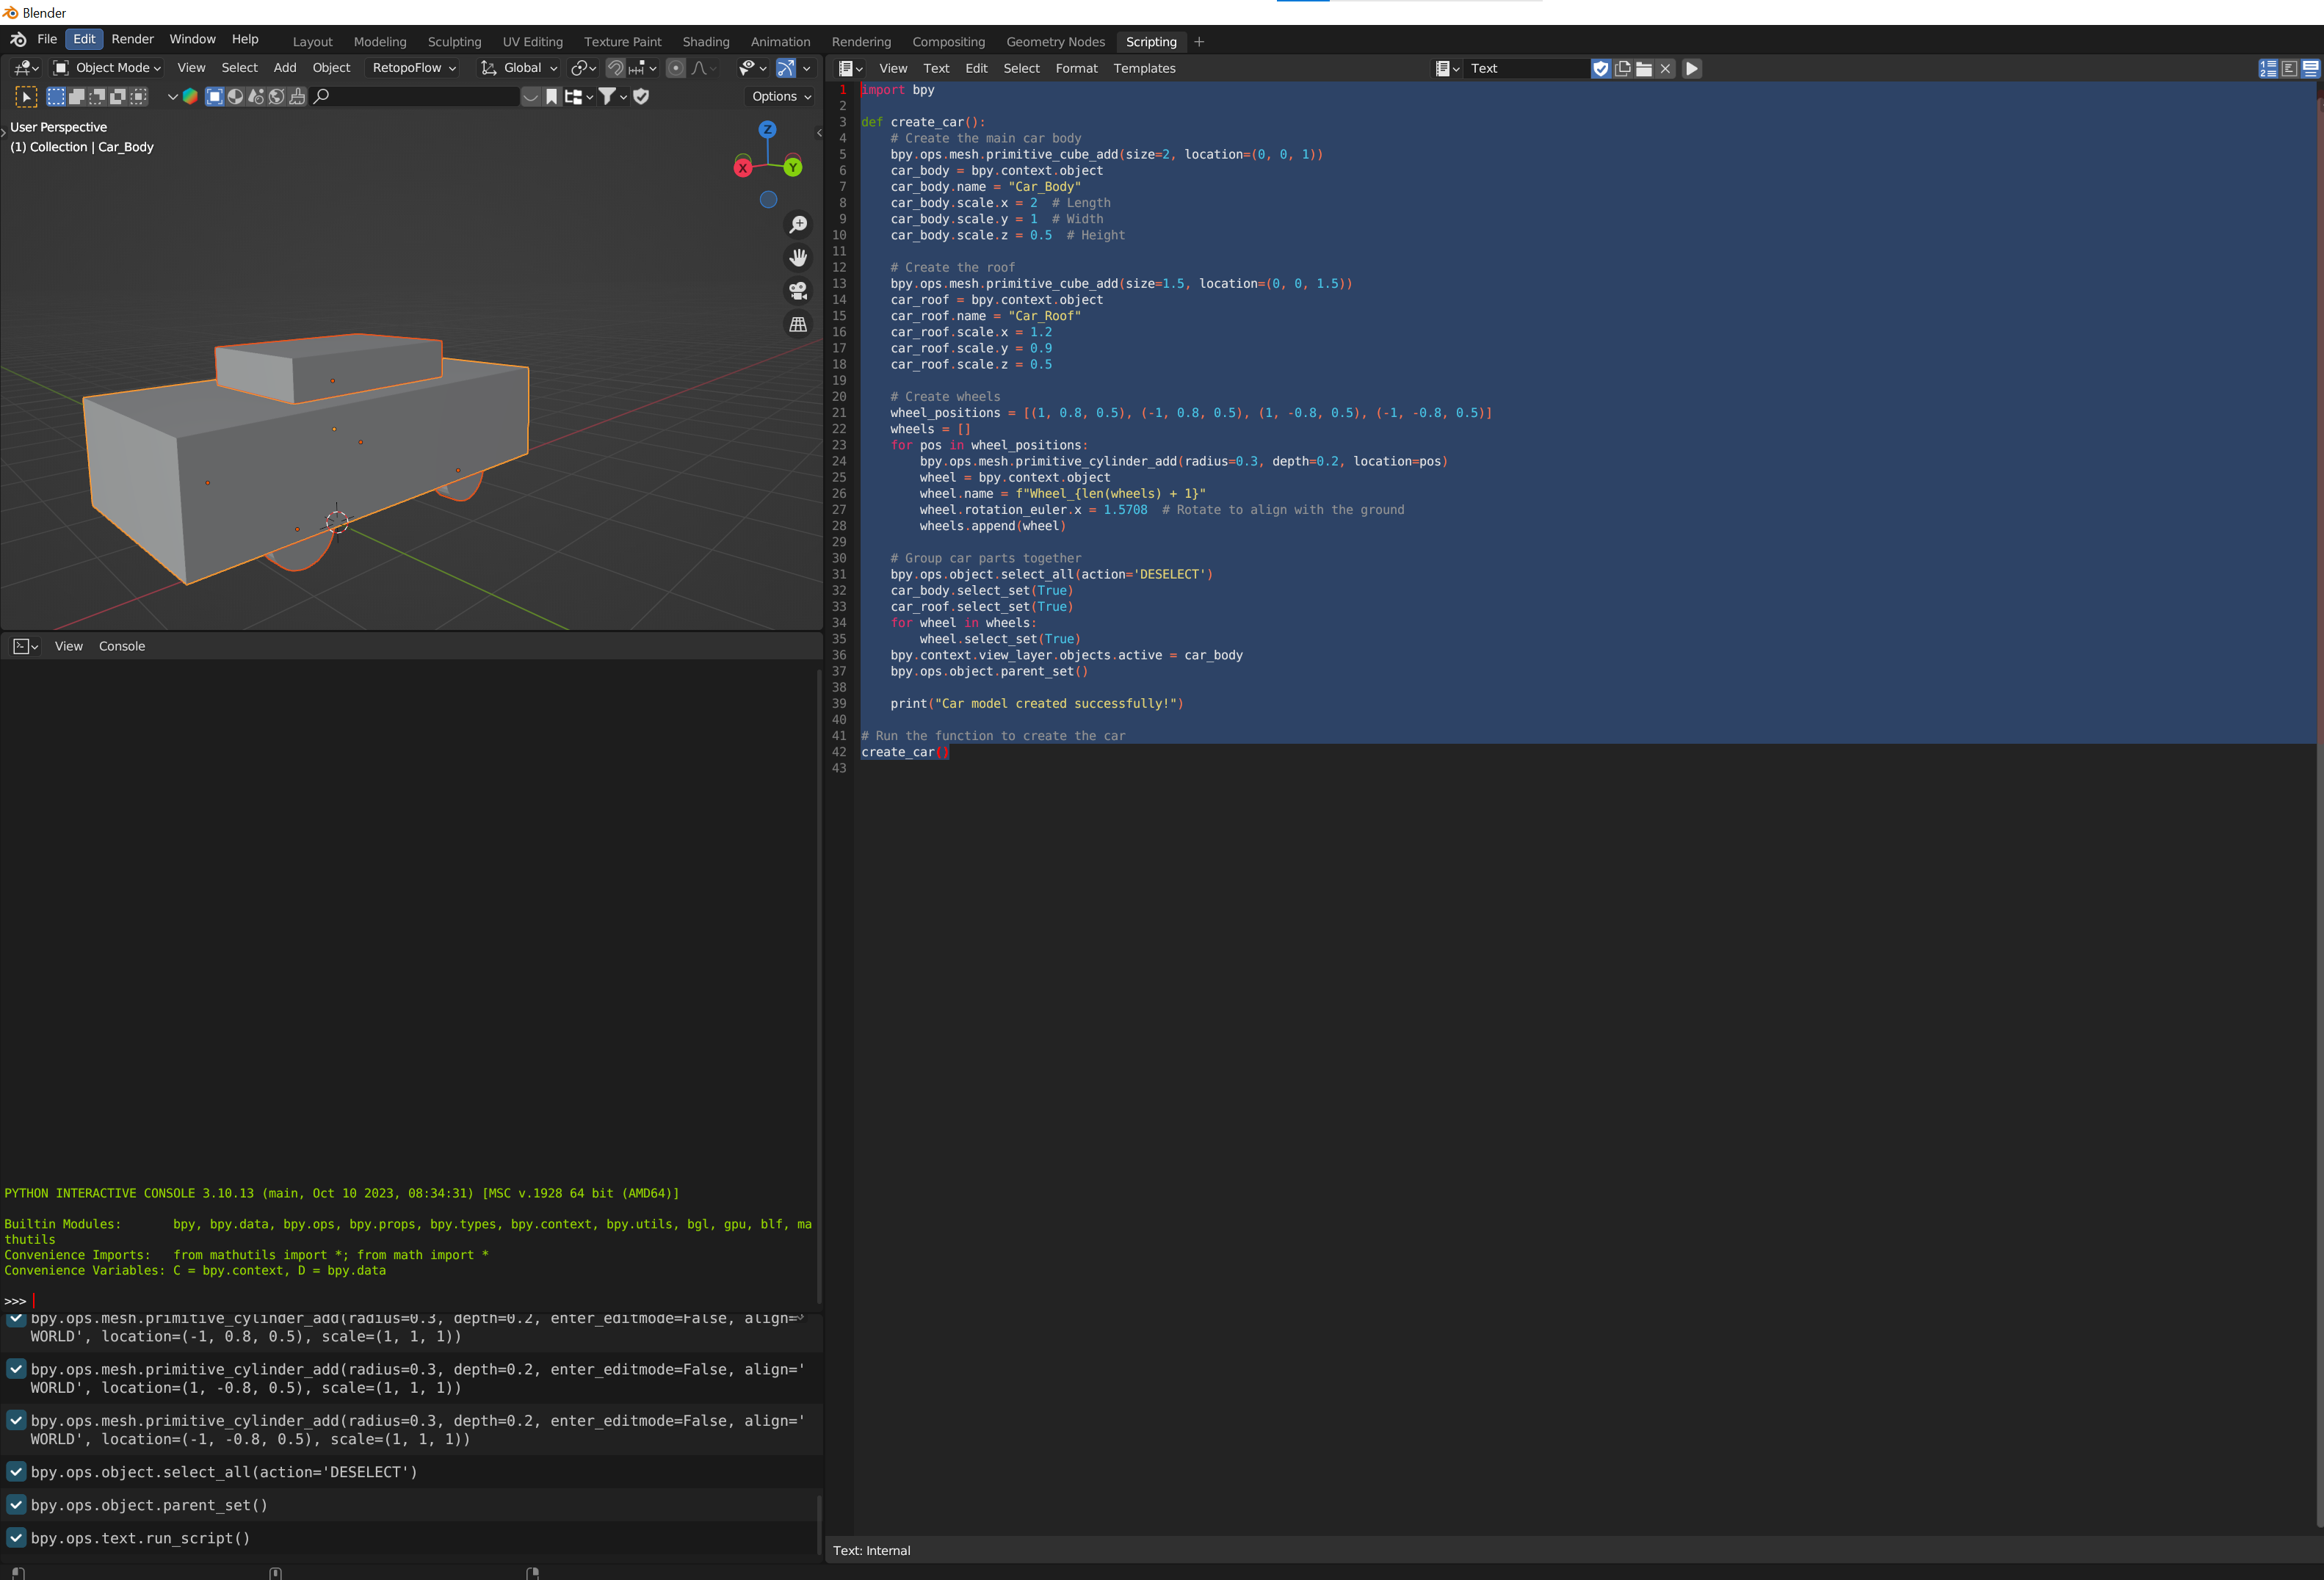This screenshot has width=2324, height=1580.
Task: Open the Console menu in Python console
Action: coord(122,646)
